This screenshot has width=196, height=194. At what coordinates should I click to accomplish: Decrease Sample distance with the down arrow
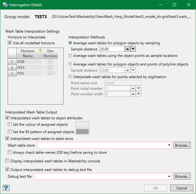point(133,49)
